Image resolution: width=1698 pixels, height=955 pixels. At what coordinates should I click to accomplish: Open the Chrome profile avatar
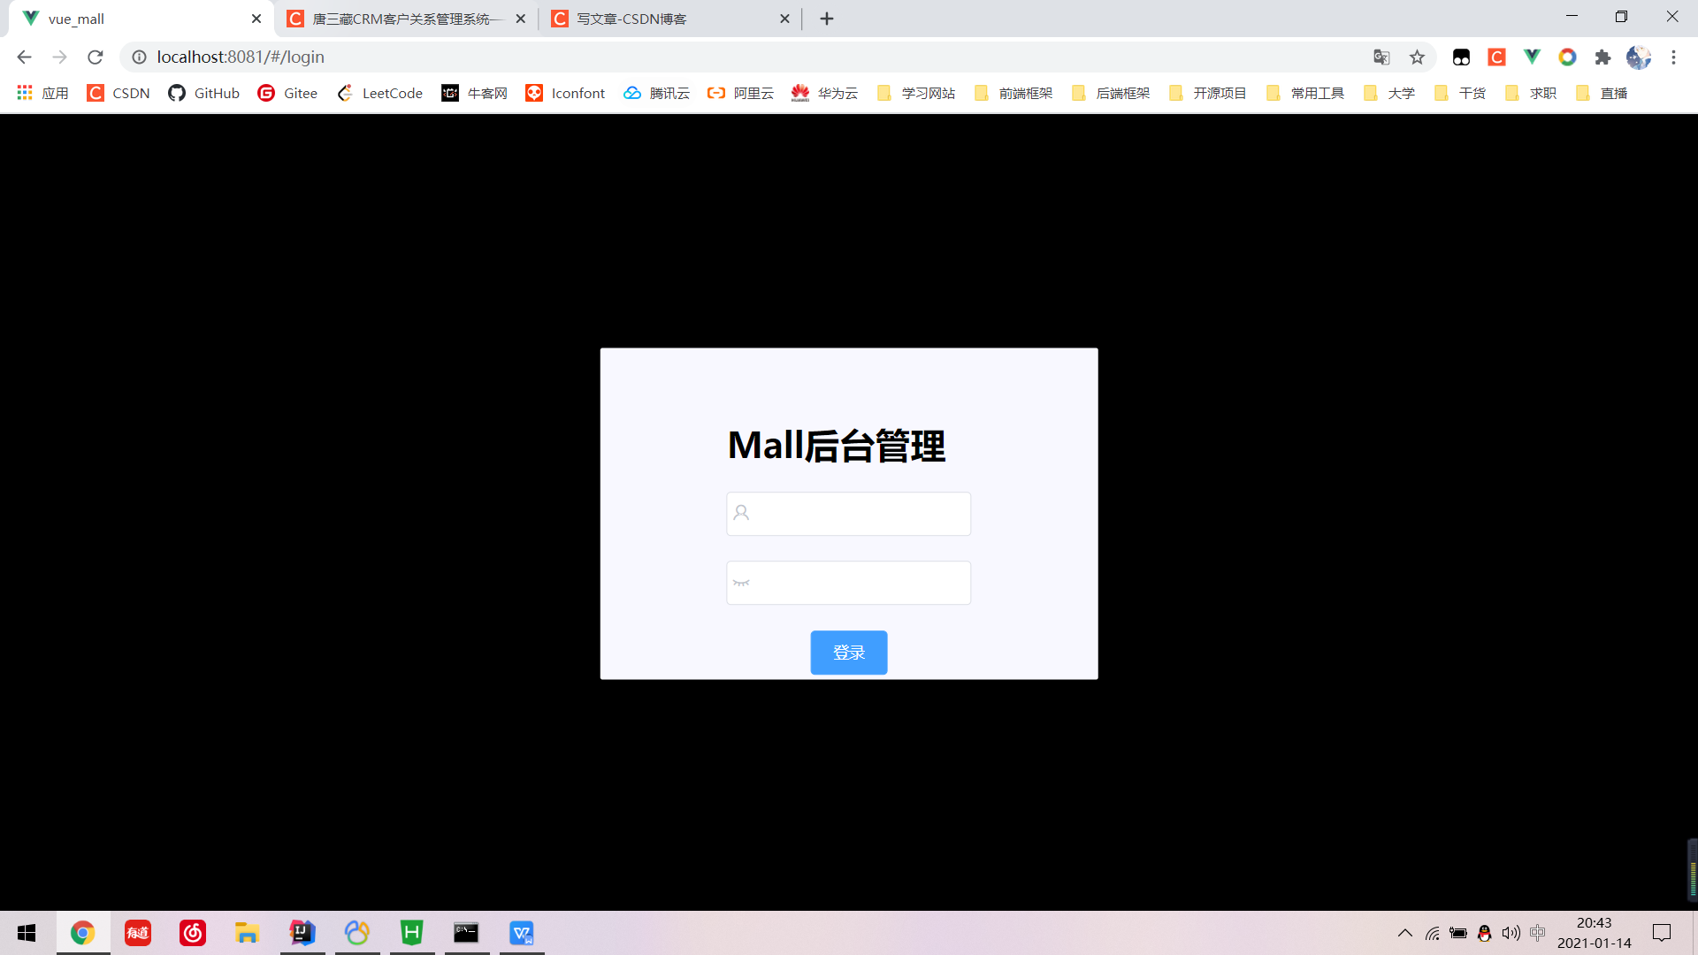point(1638,57)
